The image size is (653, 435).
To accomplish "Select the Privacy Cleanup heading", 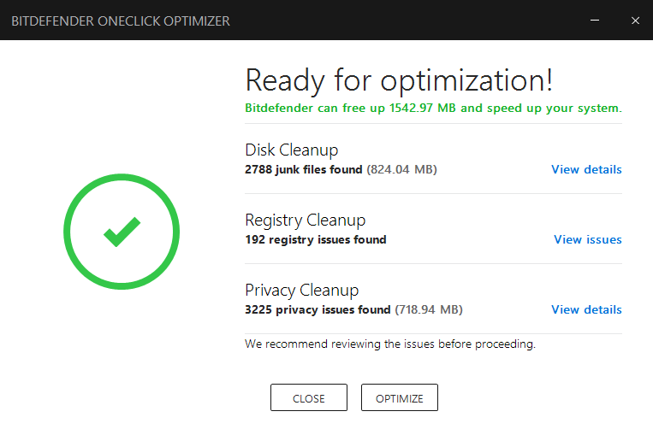I will [301, 290].
